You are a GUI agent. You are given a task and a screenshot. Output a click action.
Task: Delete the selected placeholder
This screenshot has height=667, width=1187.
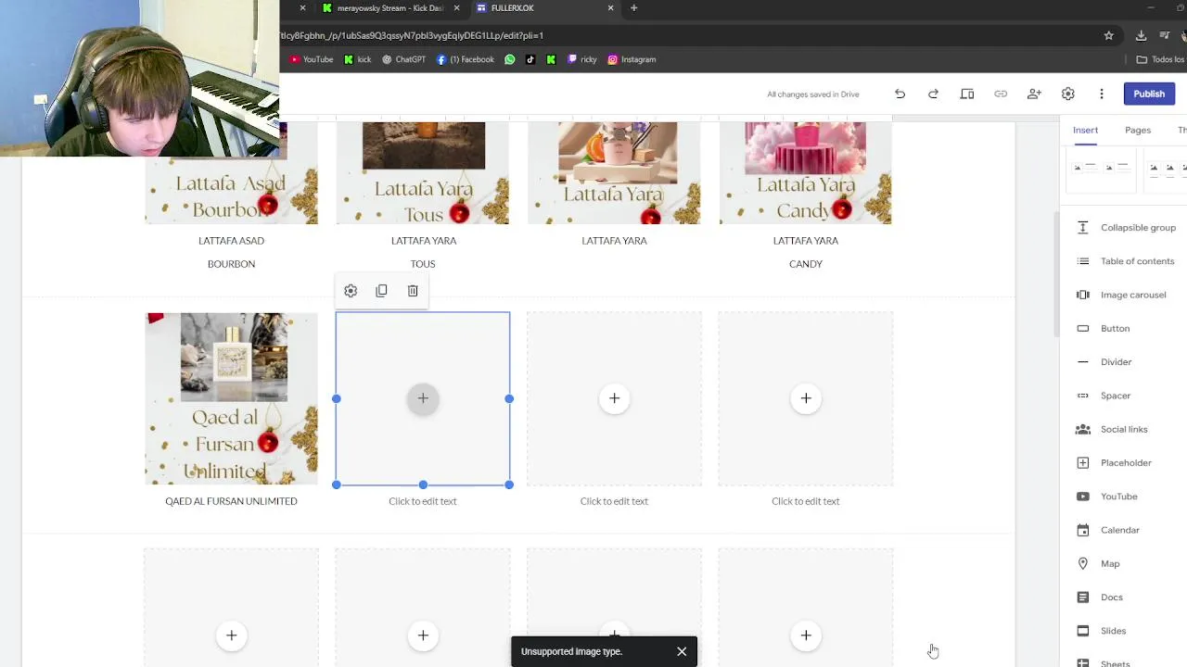[413, 291]
